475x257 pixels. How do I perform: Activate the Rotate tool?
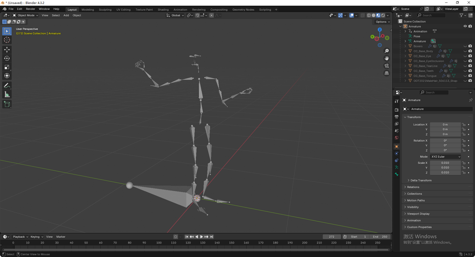tap(7, 58)
